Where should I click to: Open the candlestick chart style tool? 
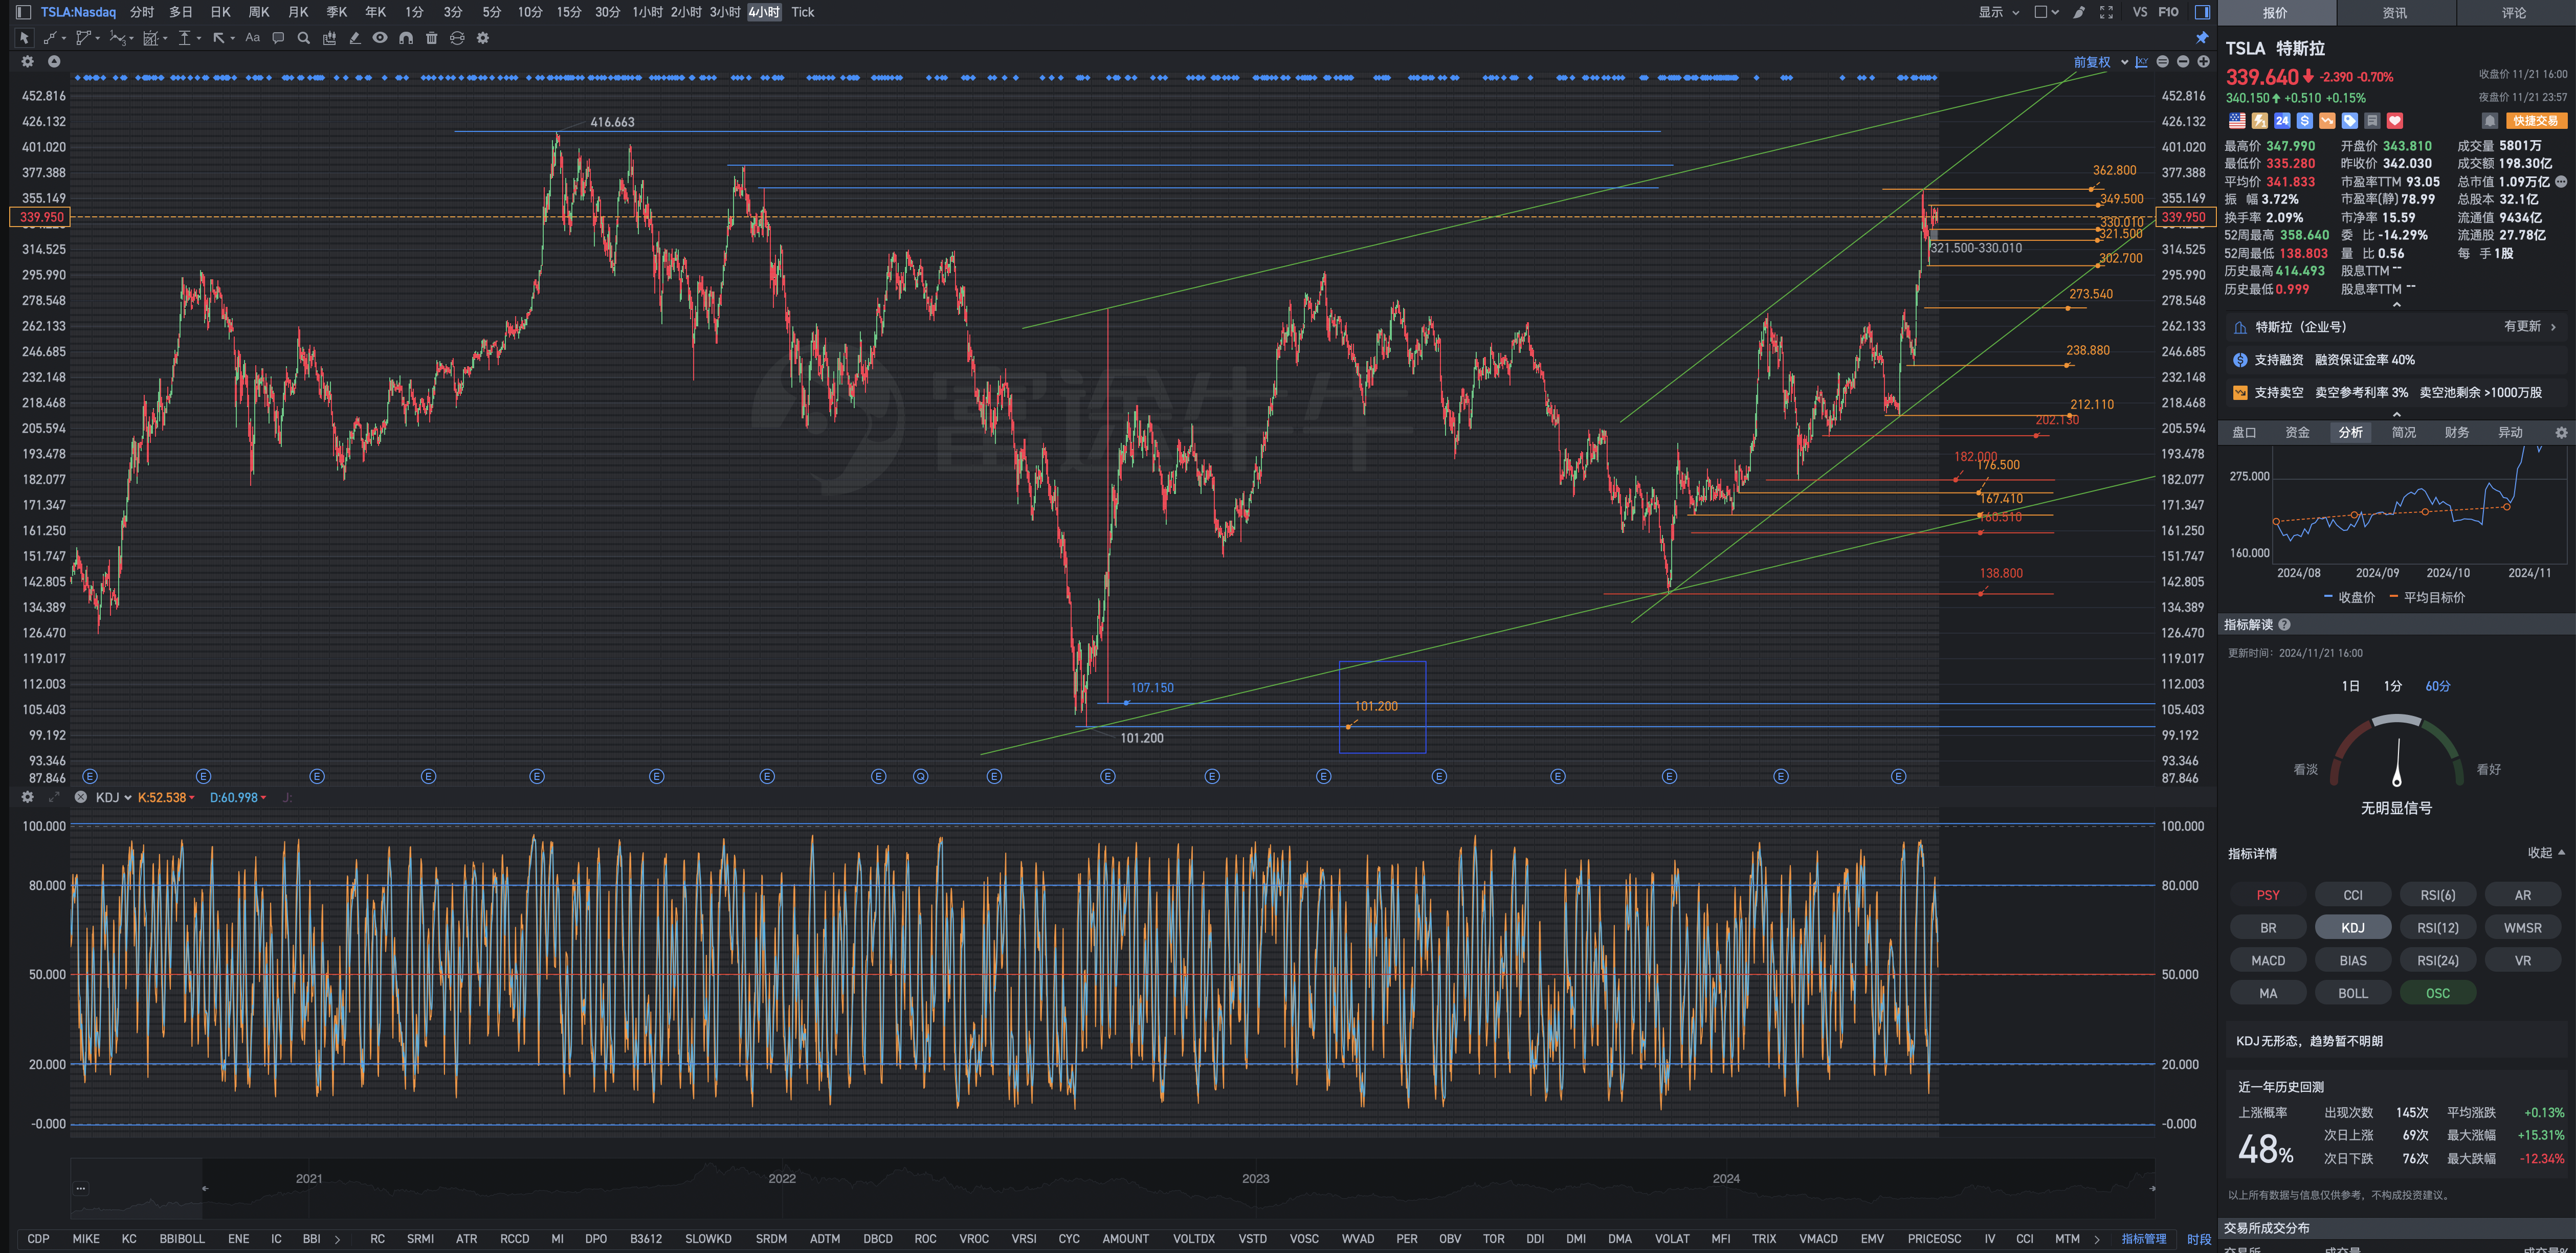(x=329, y=38)
